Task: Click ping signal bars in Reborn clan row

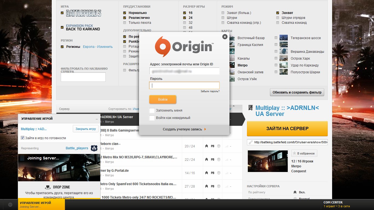Action: pos(226,146)
